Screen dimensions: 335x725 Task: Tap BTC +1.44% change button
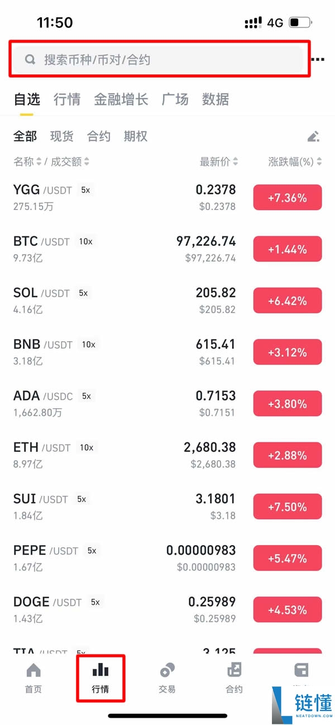pos(288,249)
